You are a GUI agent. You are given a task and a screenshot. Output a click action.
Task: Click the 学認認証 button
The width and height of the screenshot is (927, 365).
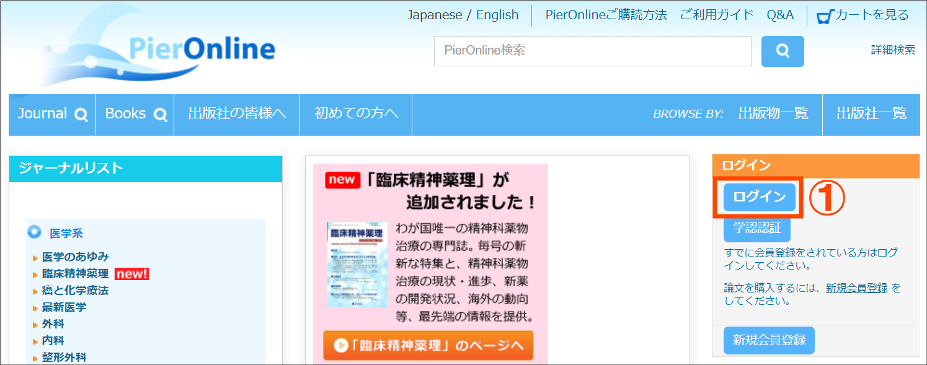(x=757, y=228)
